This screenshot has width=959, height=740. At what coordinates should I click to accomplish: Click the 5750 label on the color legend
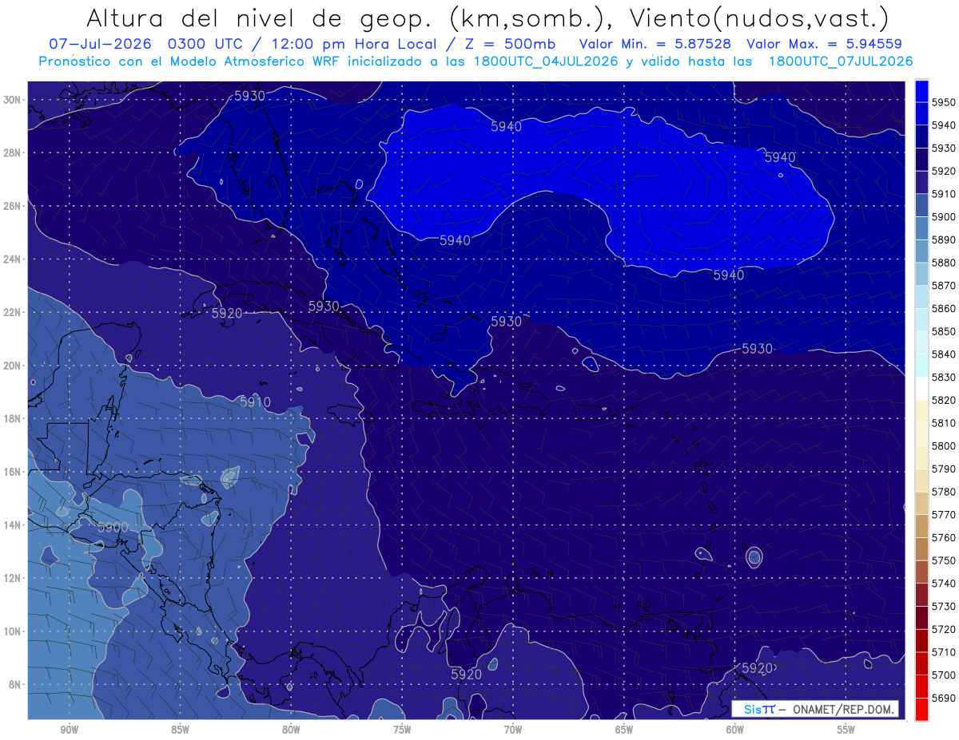945,560
